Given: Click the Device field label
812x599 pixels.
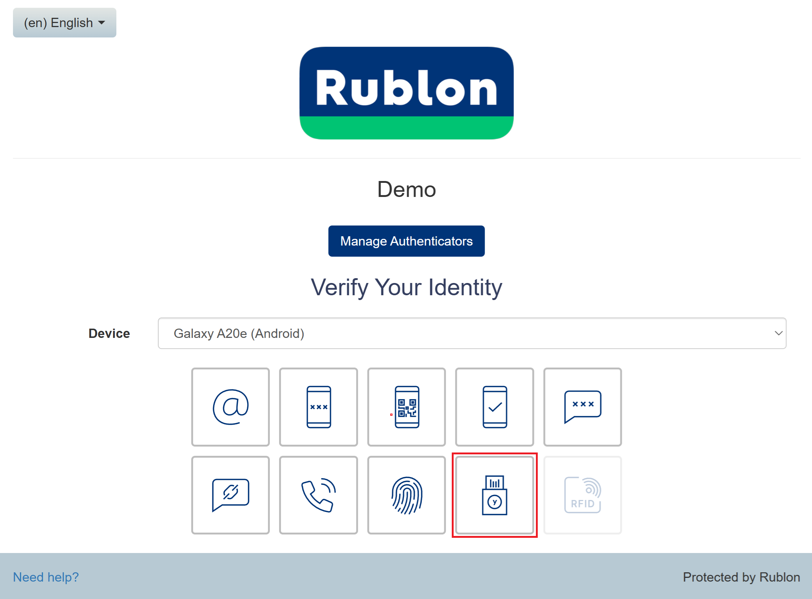Looking at the screenshot, I should point(109,333).
